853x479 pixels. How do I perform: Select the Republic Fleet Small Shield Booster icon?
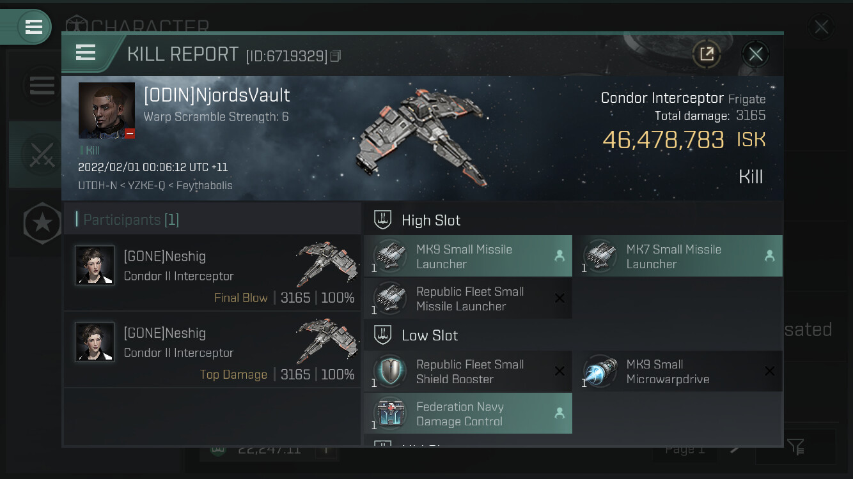click(x=390, y=372)
